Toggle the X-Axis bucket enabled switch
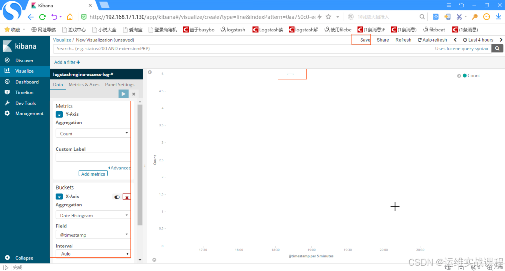 coord(117,197)
